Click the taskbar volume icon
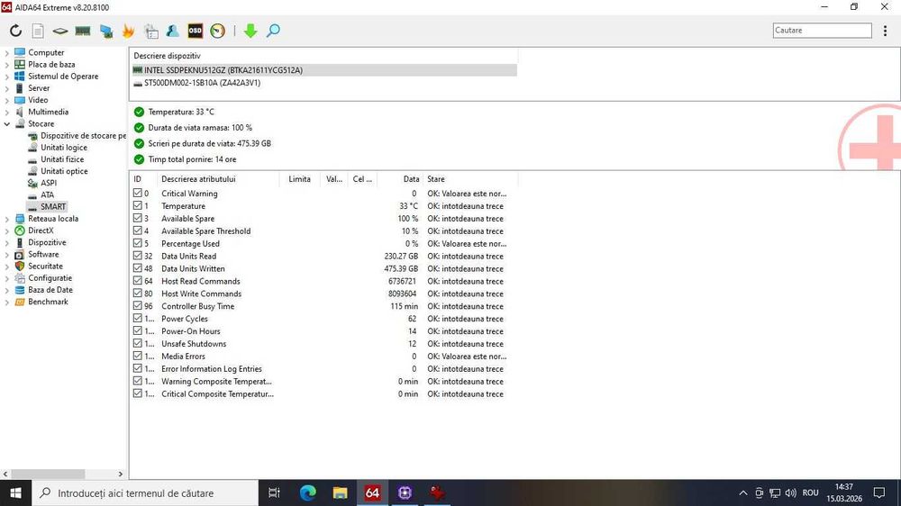This screenshot has width=901, height=506. (x=791, y=492)
